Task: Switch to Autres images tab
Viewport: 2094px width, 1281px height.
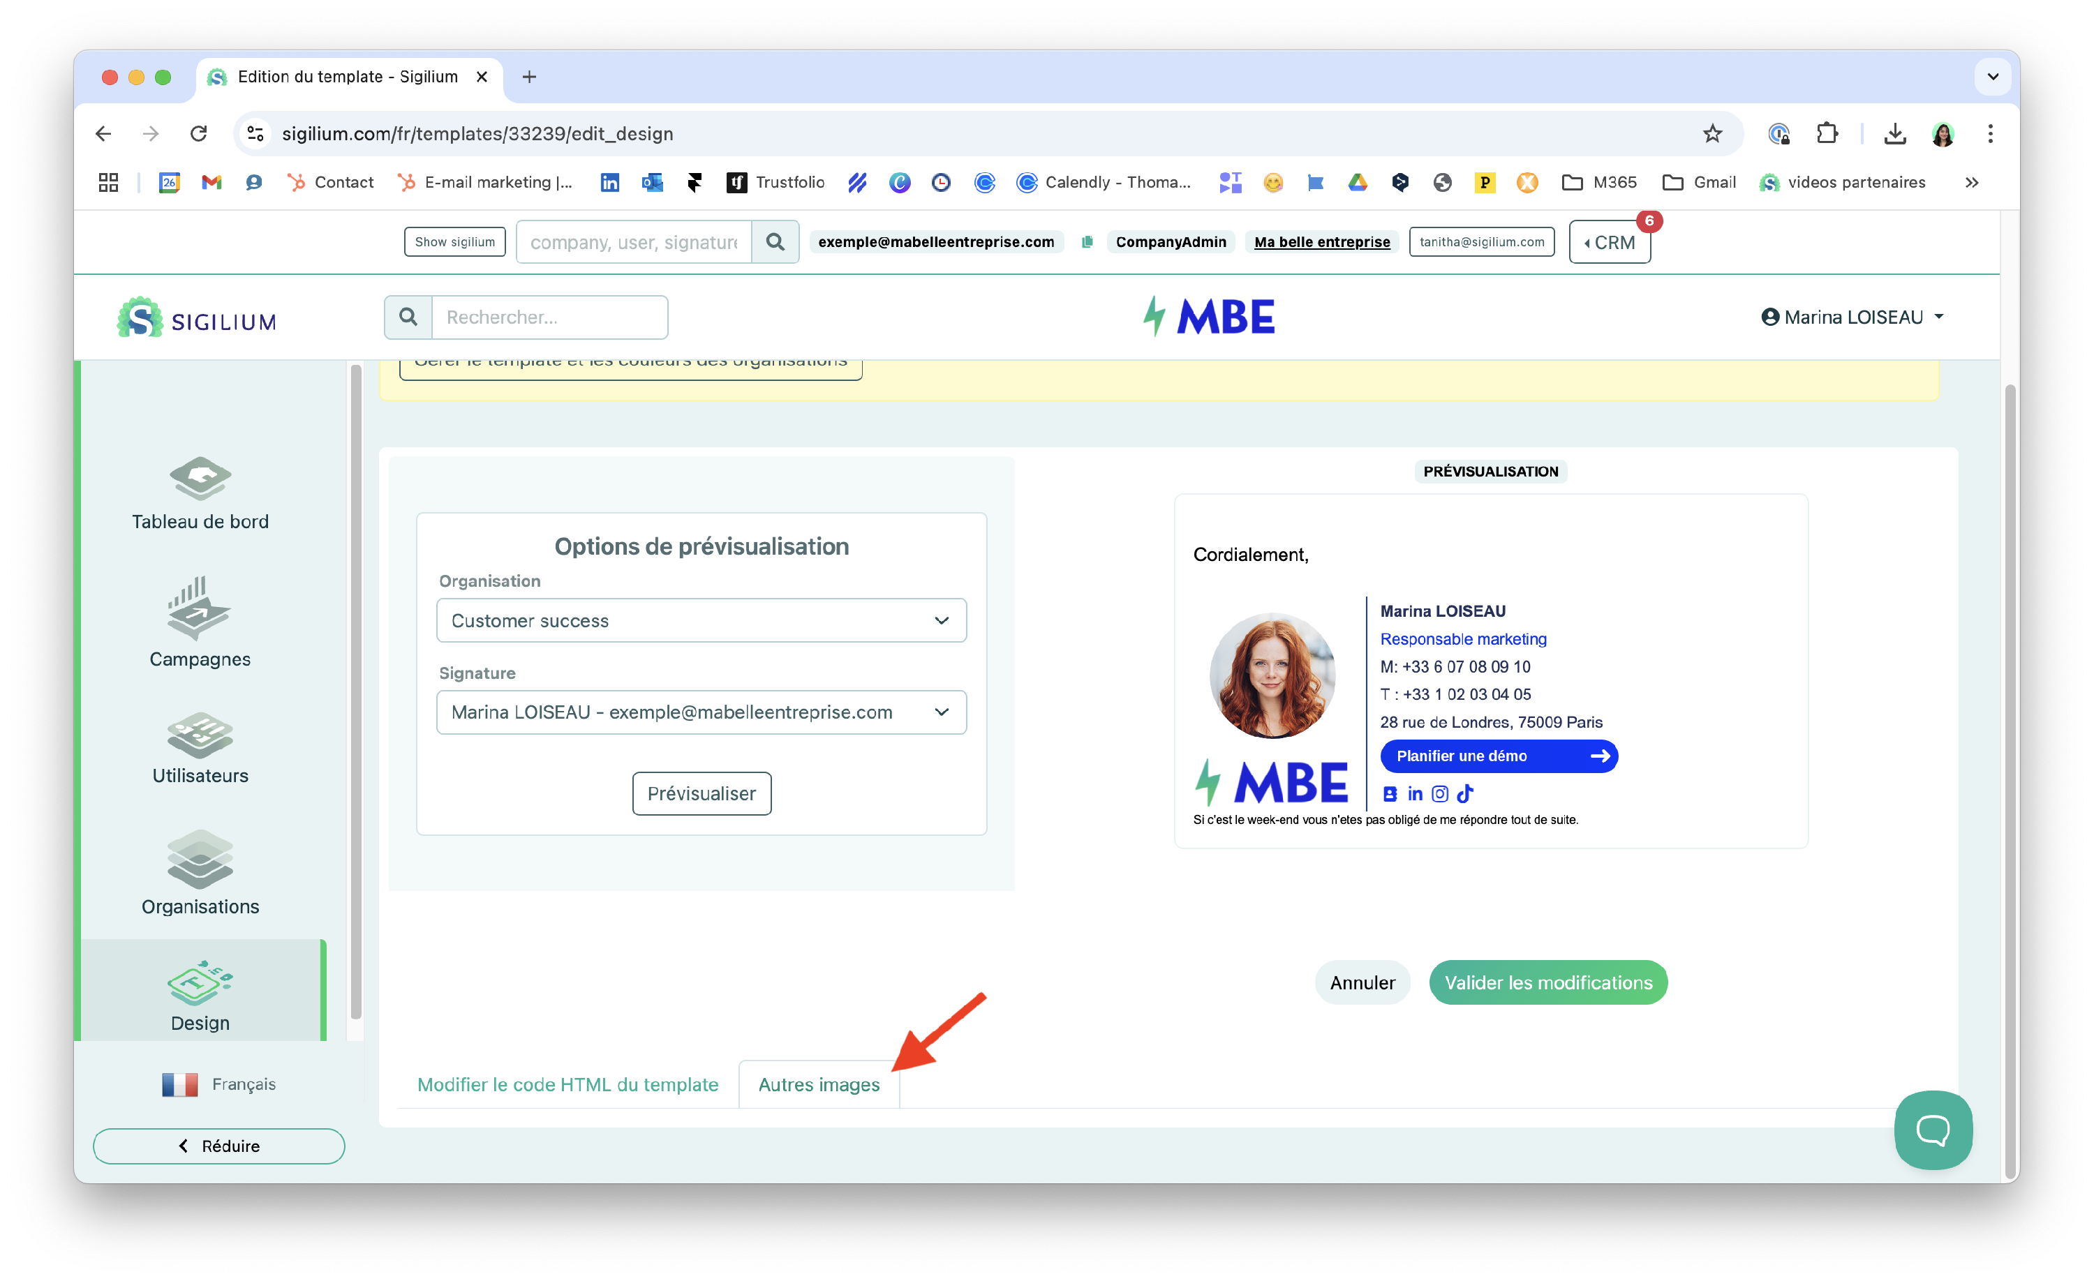Action: tap(818, 1084)
